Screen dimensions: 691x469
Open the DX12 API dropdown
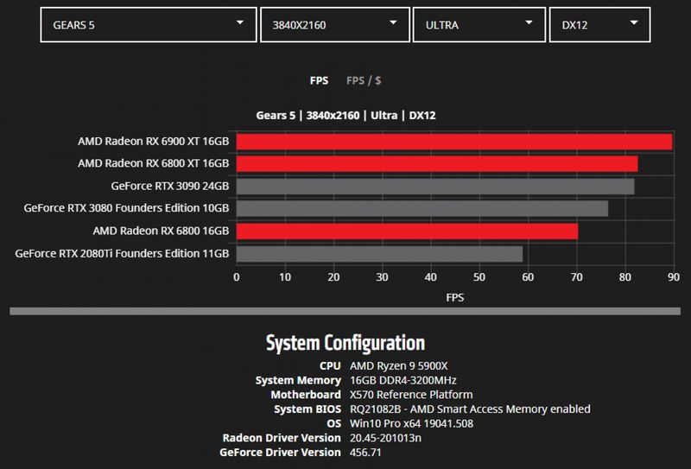[x=599, y=25]
